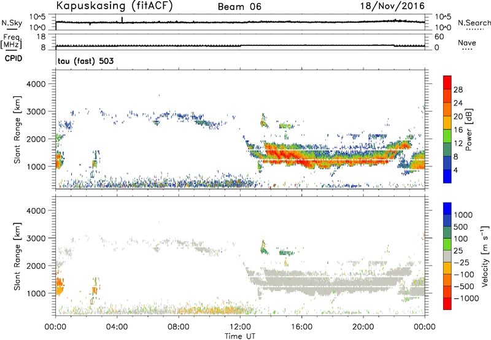This screenshot has width=491, height=340.
Task: Click the date 18/Nov/2016
Action: 392,6
